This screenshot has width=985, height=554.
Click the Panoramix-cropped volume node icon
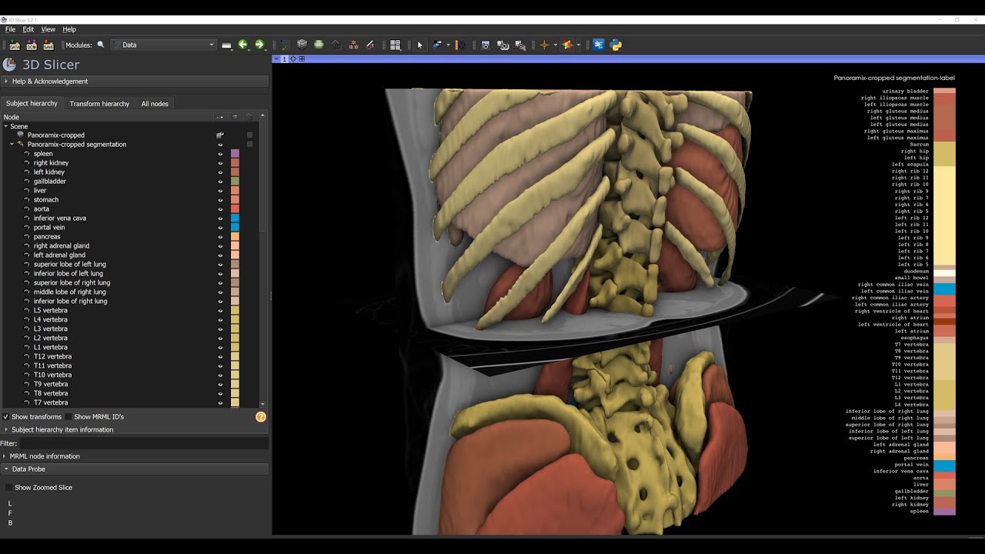[21, 135]
